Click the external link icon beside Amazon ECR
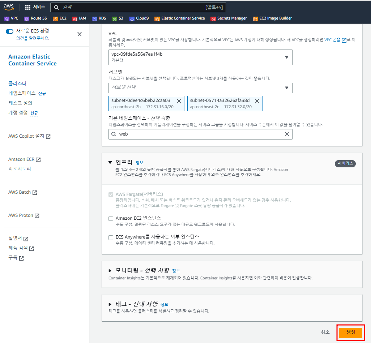This screenshot has width=371, height=343. click(x=38, y=160)
